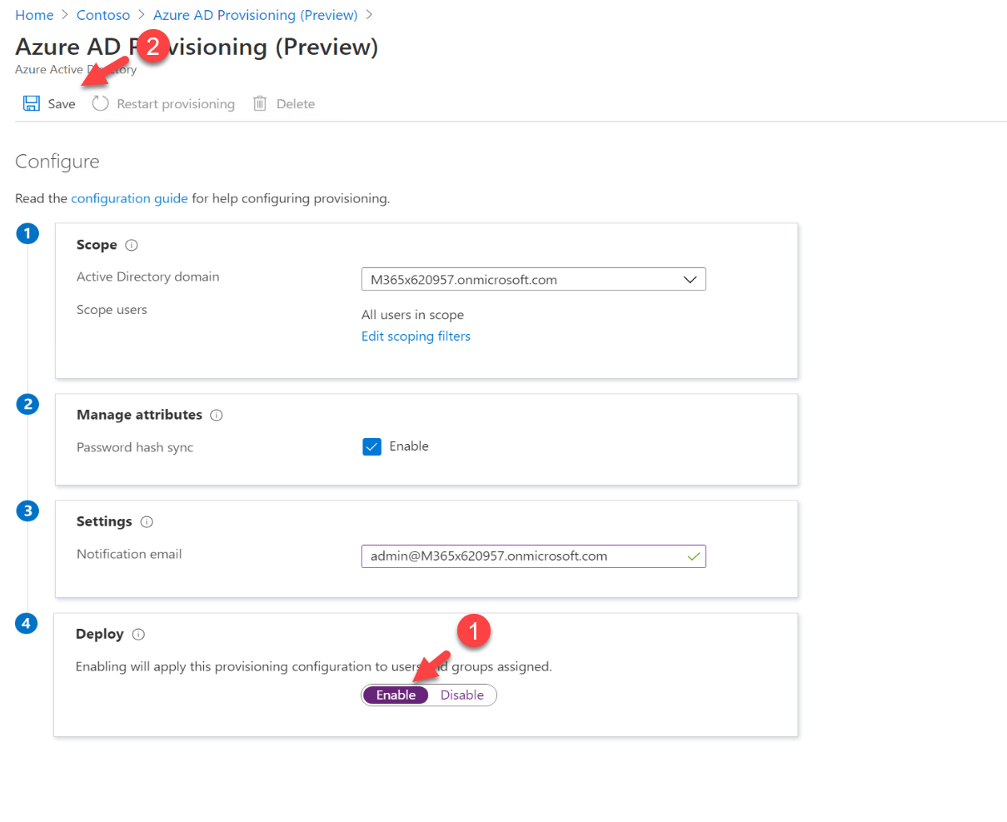Click the "Notification email" label
The height and width of the screenshot is (822, 1007).
pyautogui.click(x=129, y=554)
